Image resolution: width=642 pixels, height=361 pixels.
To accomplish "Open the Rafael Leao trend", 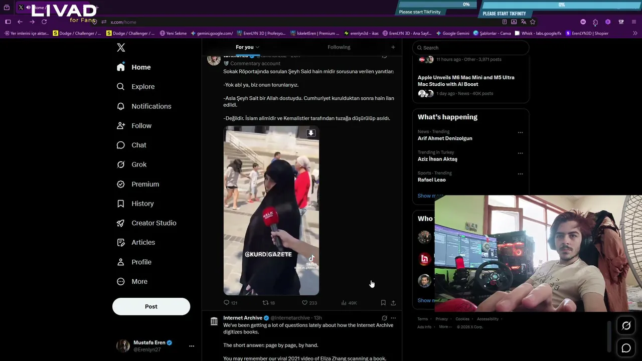I will tap(432, 179).
